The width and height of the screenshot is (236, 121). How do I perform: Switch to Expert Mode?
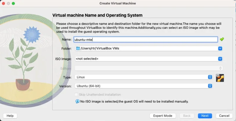[163, 116]
